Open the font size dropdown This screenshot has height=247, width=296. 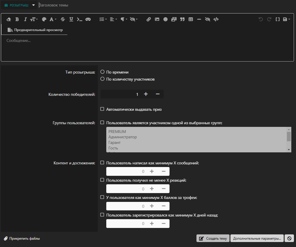pos(34,19)
